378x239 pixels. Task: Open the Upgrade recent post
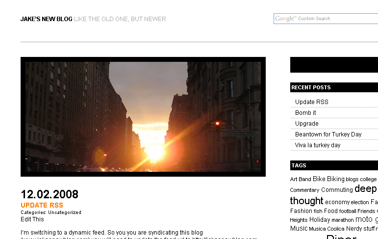[306, 124]
